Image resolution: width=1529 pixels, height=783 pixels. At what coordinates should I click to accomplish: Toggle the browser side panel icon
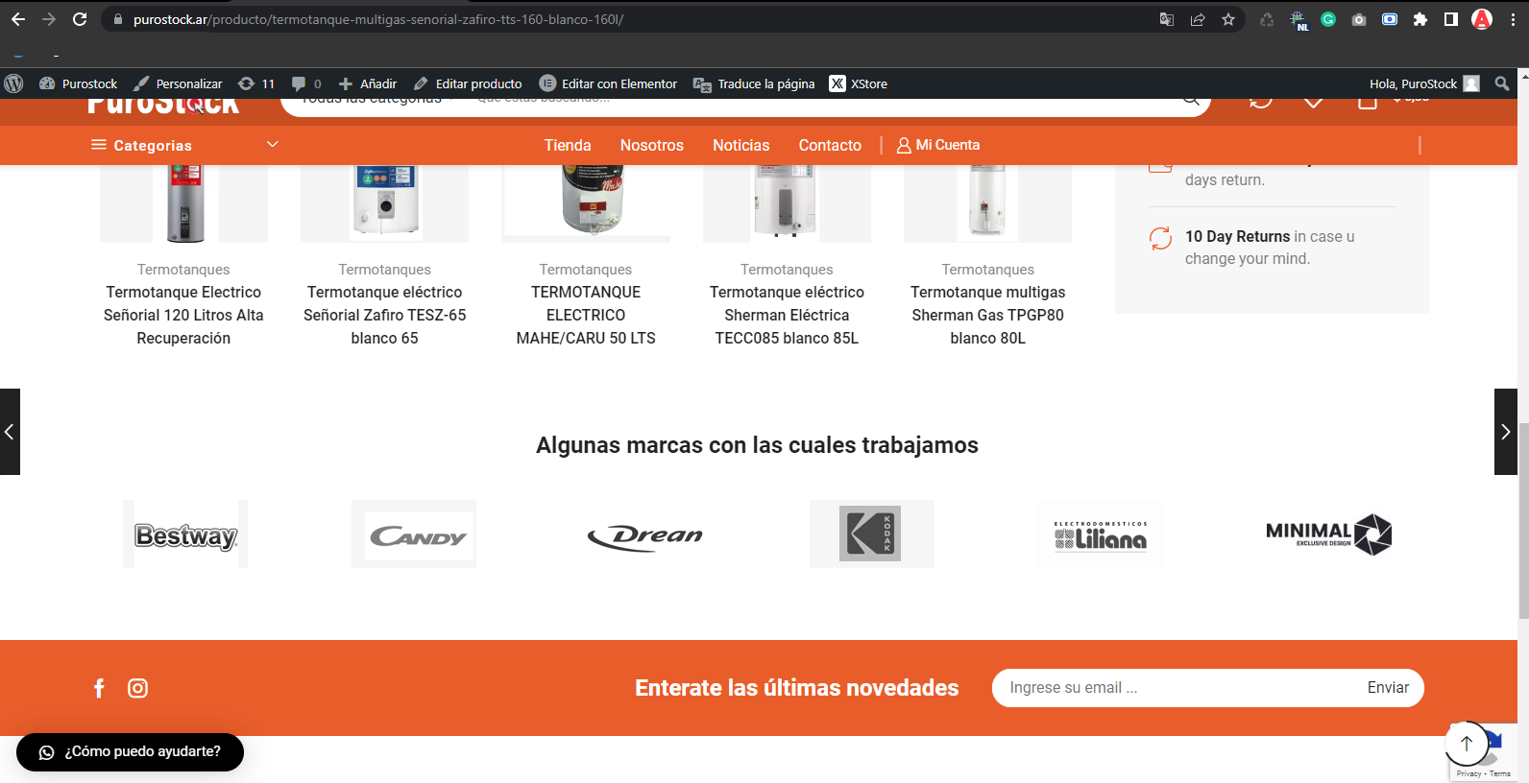point(1451,19)
